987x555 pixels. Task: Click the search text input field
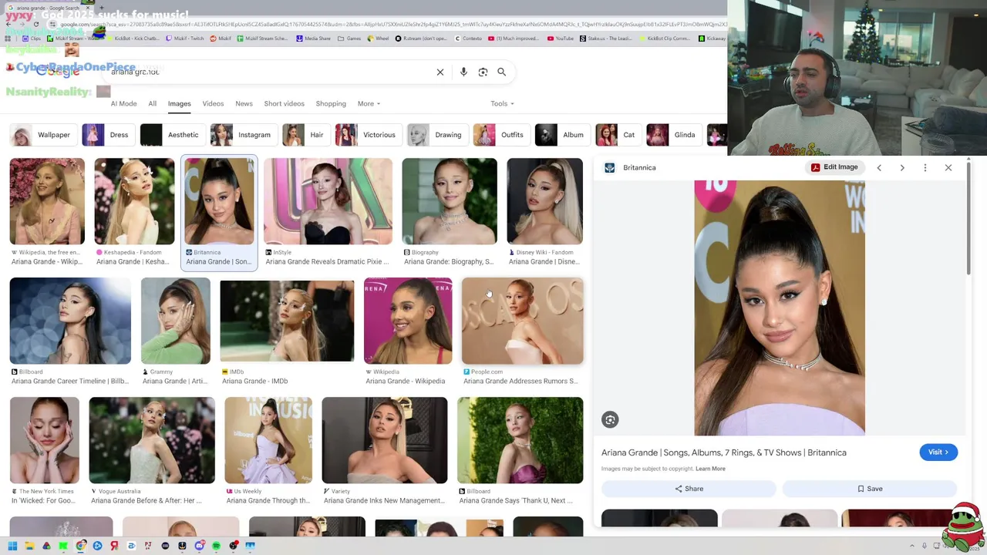[x=270, y=72]
